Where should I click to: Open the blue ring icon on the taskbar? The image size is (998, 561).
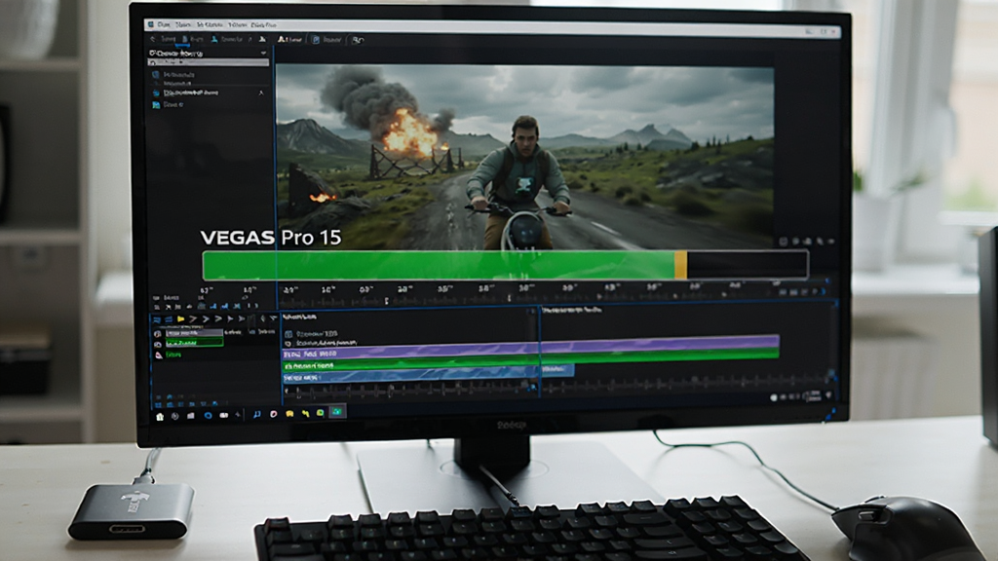(x=208, y=415)
